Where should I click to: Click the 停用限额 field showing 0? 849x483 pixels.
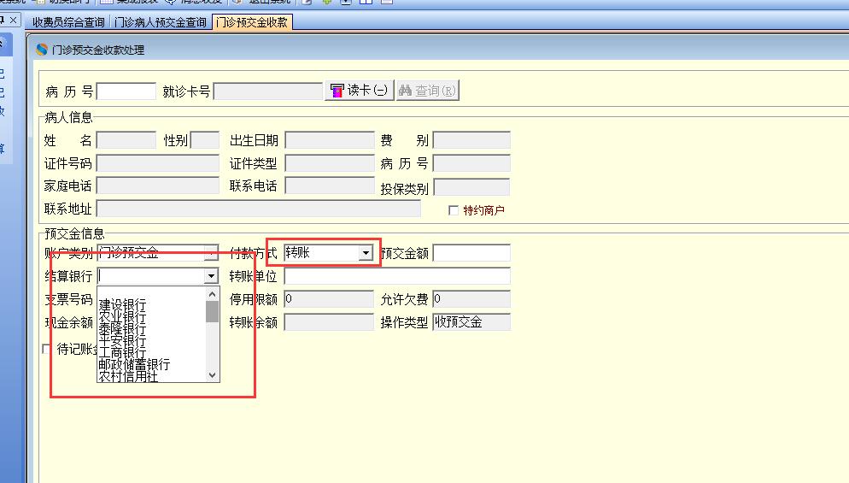(329, 298)
